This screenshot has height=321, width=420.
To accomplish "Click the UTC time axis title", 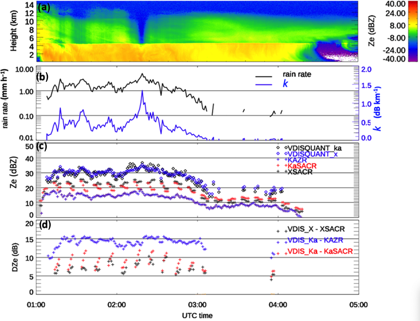I will (x=196, y=314).
